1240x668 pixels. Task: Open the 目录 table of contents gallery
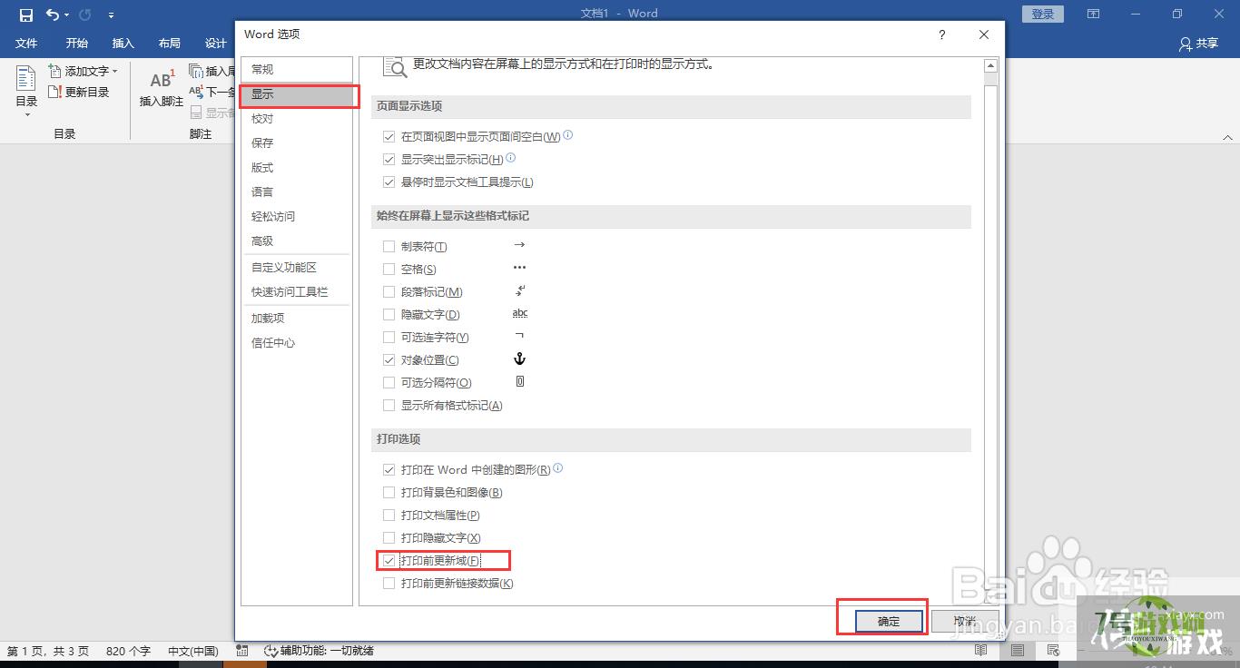tap(26, 92)
